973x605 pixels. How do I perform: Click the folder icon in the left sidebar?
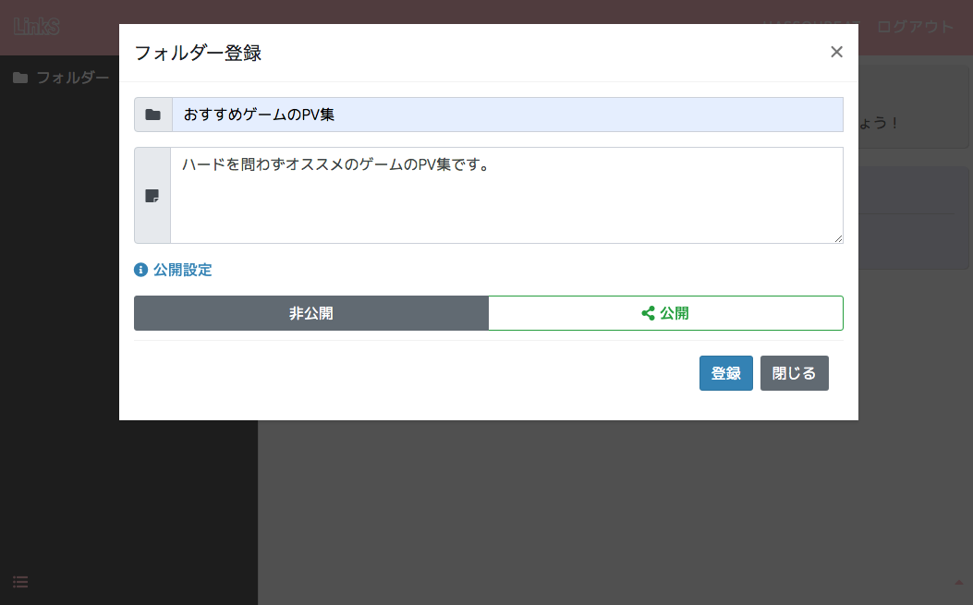point(20,78)
